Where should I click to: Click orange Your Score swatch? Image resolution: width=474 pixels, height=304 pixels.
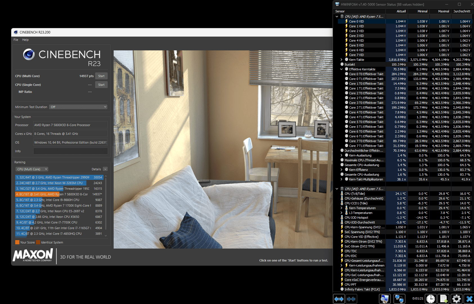click(17, 242)
